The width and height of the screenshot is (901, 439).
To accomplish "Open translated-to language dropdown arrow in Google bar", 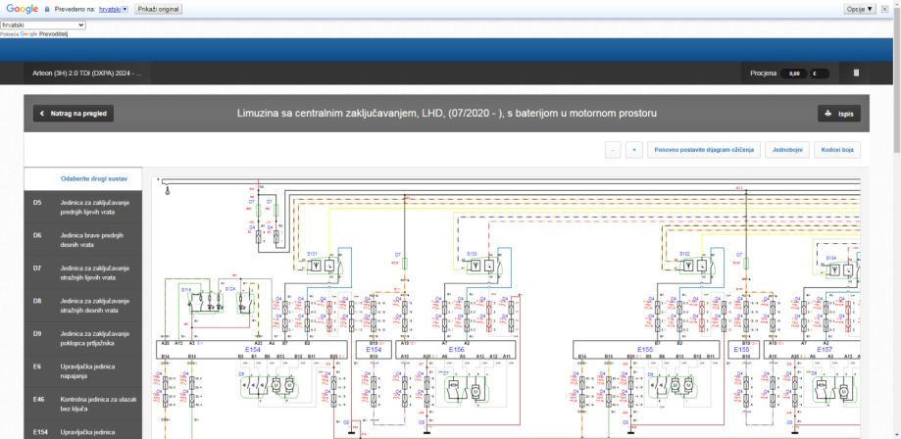I will 125,9.
